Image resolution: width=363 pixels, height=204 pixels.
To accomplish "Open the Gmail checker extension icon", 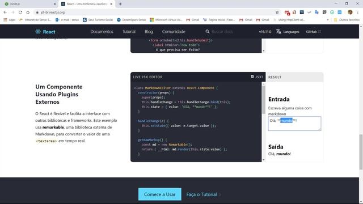I will 287,12.
